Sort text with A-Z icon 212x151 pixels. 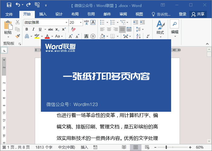pyautogui.click(x=138, y=36)
